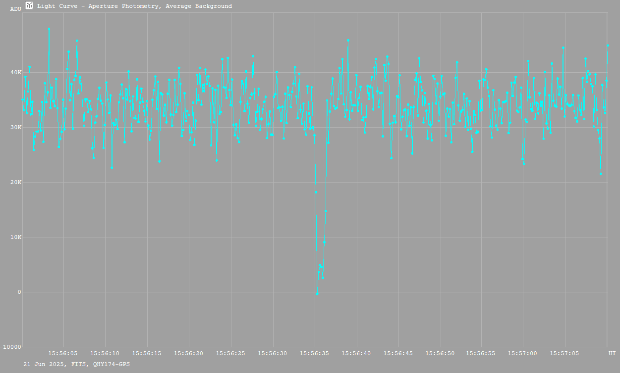Pick the -10000 label on the vertical axis
This screenshot has width=620, height=373.
coord(11,347)
